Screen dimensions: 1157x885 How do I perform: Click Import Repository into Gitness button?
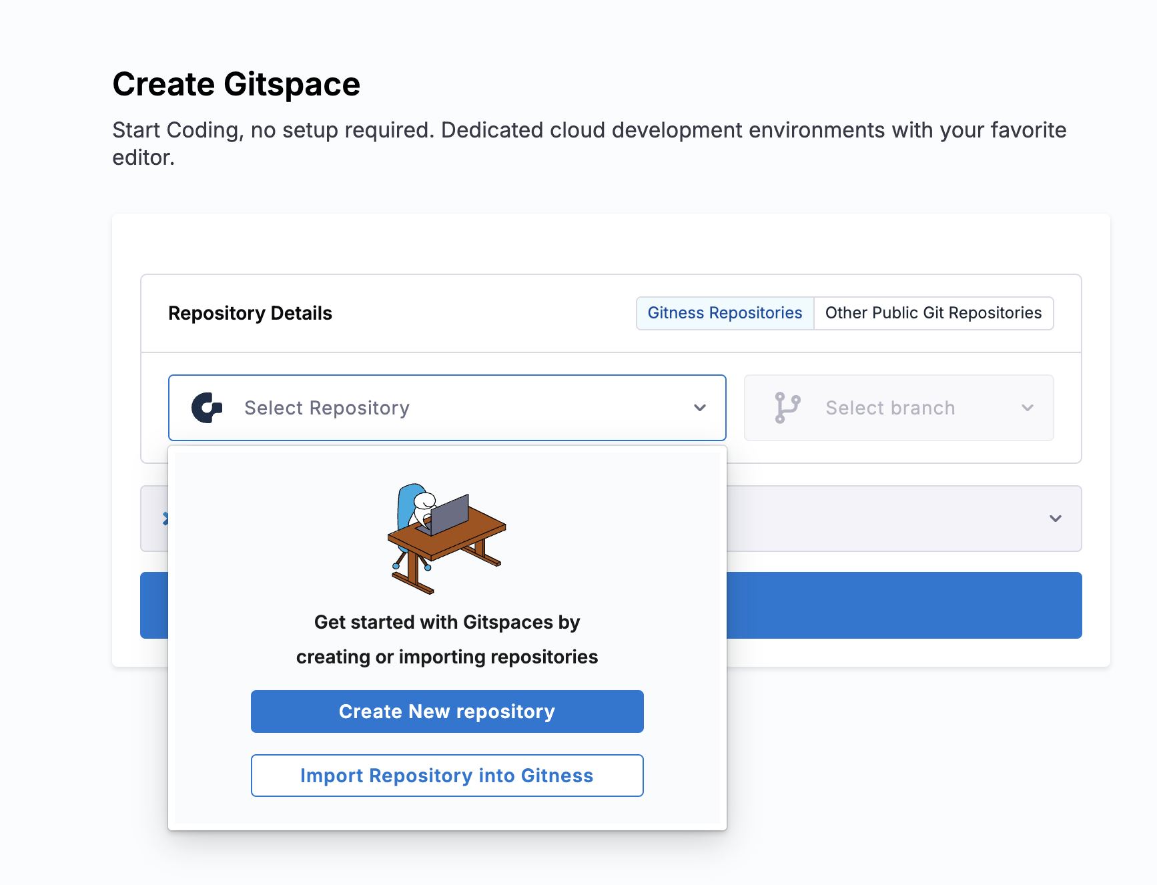pos(447,776)
